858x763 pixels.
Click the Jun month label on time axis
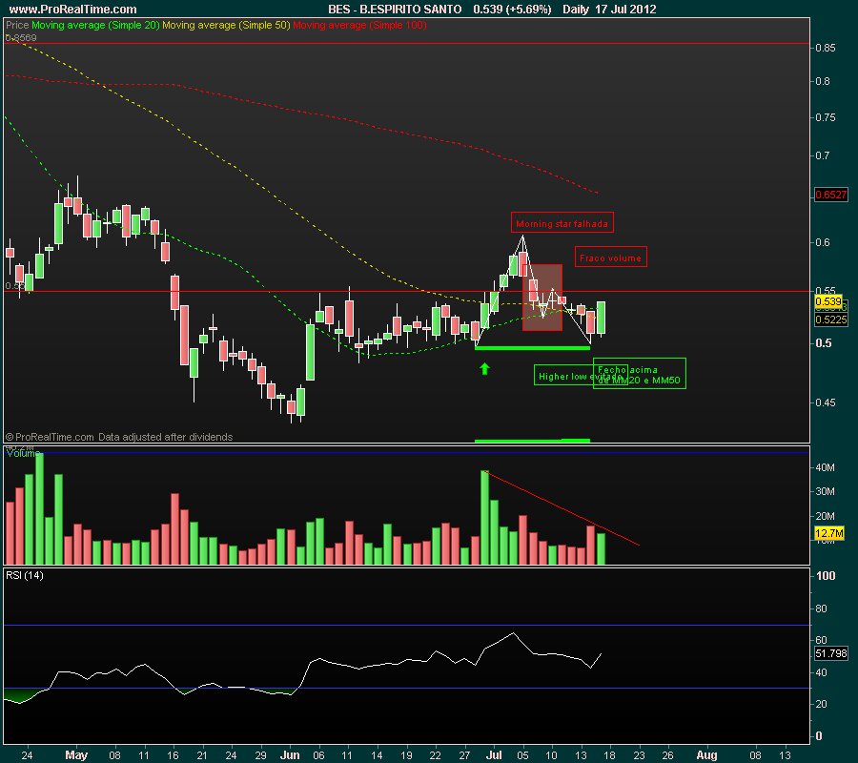[x=290, y=755]
